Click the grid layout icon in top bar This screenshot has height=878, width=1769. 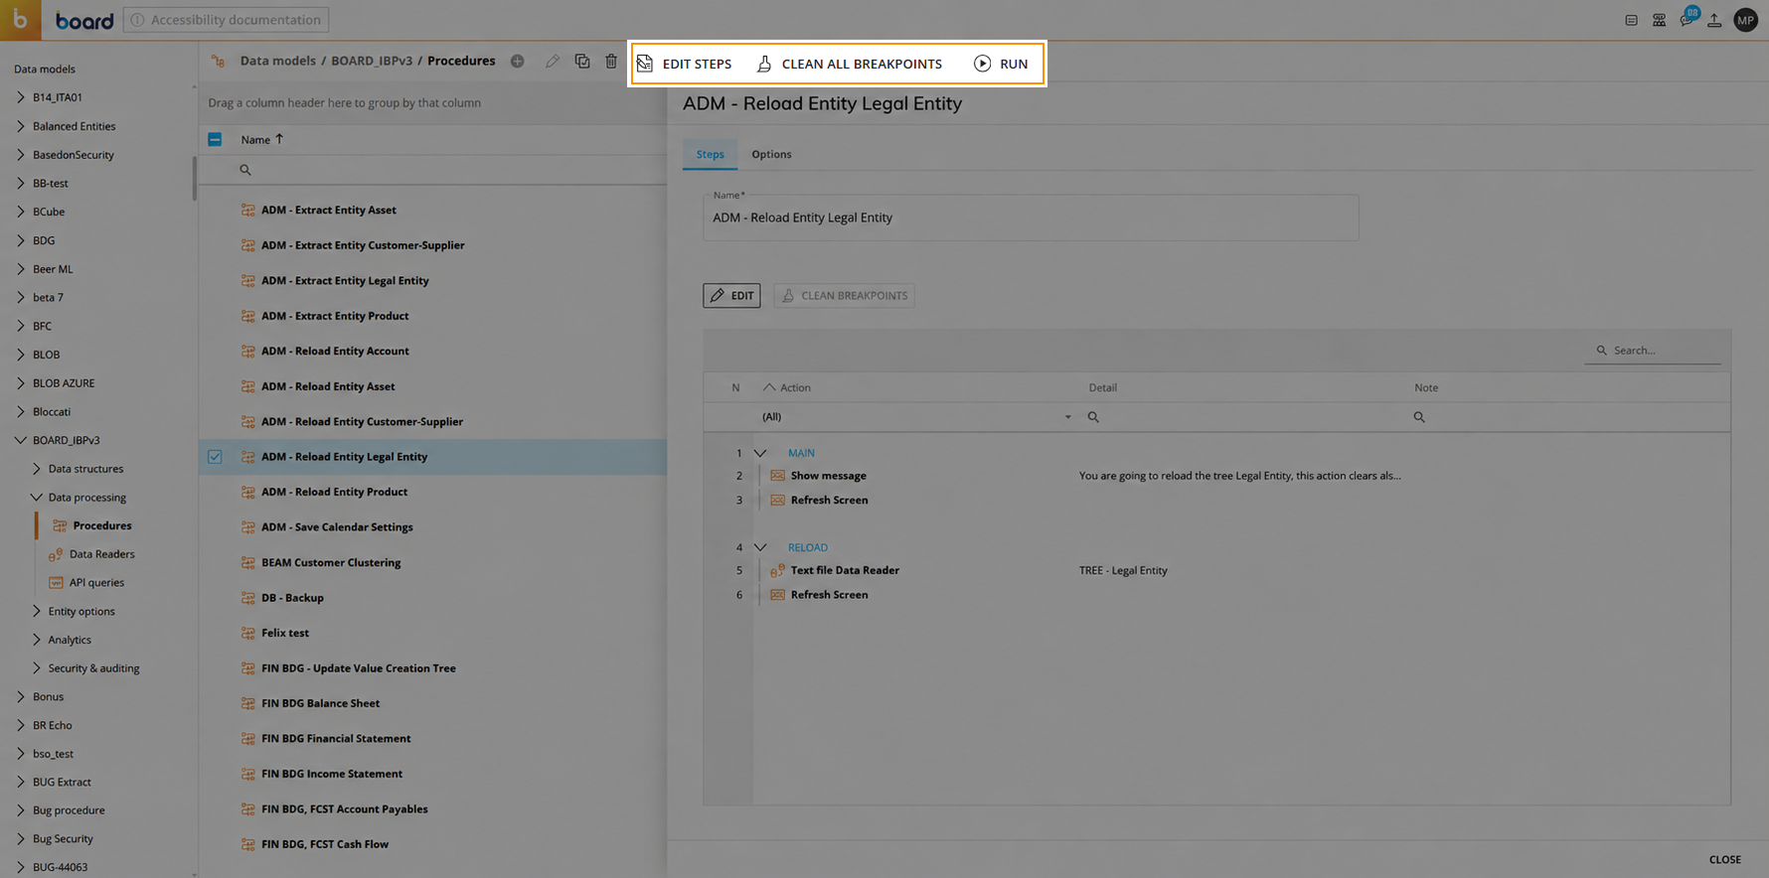click(x=1659, y=20)
